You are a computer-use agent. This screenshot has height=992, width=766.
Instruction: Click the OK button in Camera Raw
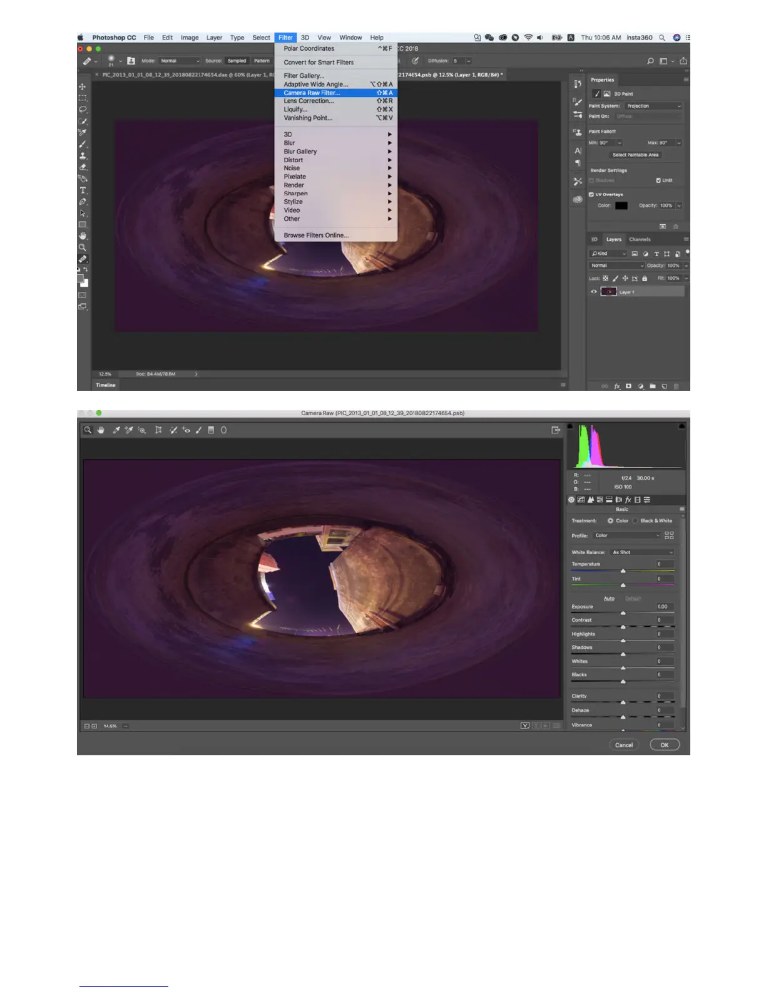[664, 745]
